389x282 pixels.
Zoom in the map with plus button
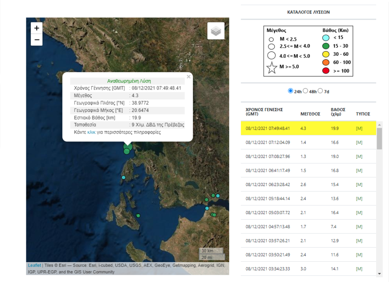36,28
